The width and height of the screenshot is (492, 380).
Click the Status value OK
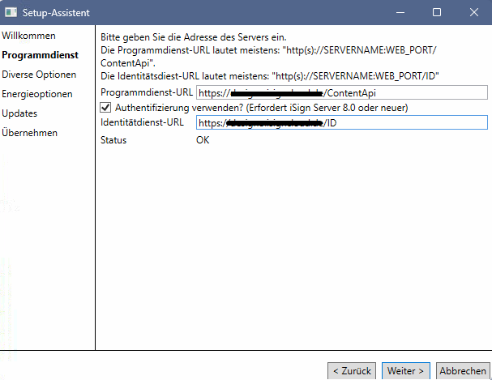tap(203, 140)
